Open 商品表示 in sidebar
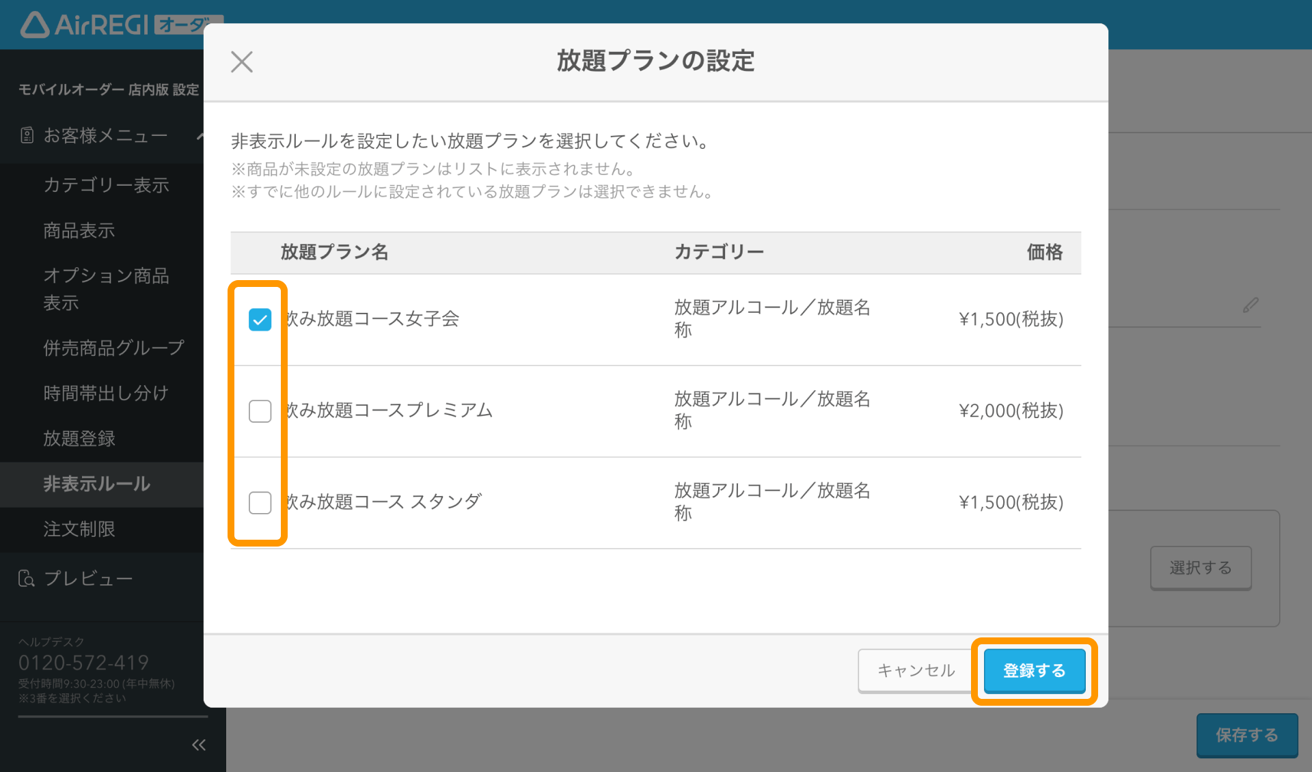The width and height of the screenshot is (1312, 772). click(x=79, y=230)
